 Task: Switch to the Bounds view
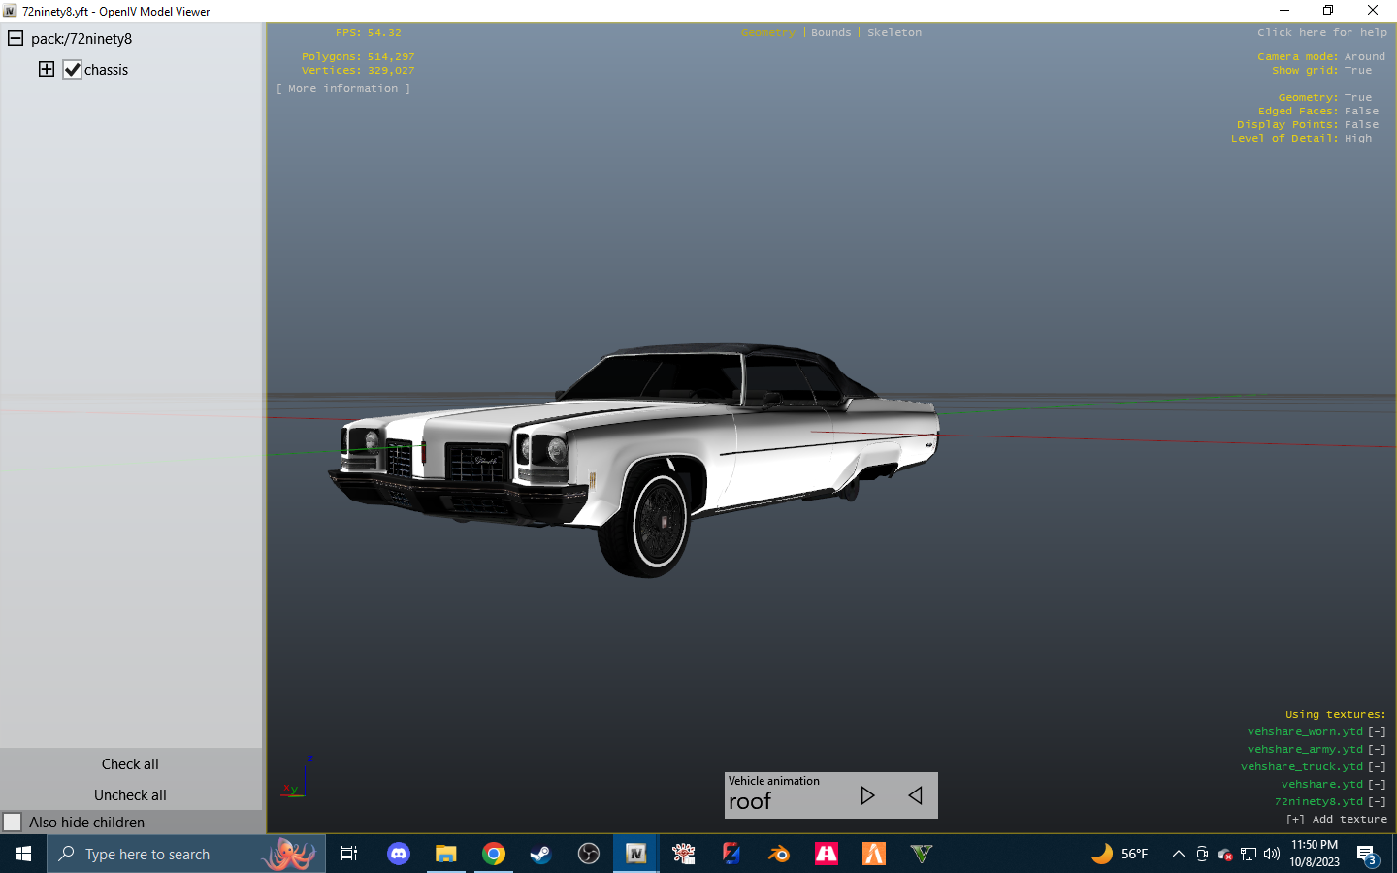pyautogui.click(x=830, y=32)
